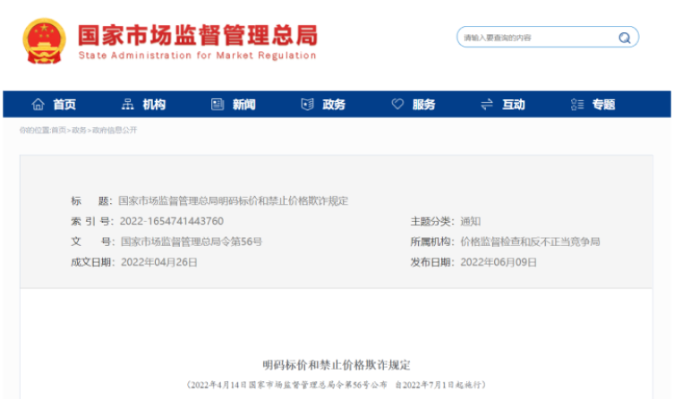Click the house icon beside 首页
This screenshot has width=674, height=399.
click(x=38, y=105)
